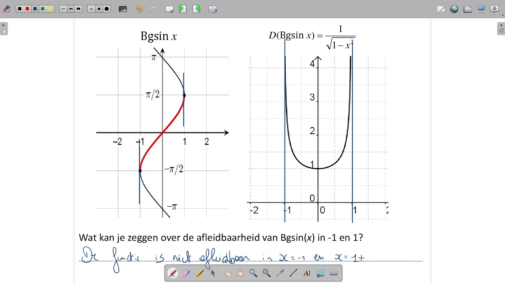The width and height of the screenshot is (505, 284).
Task: Click the number 4 on right graph axis
Action: (312, 64)
